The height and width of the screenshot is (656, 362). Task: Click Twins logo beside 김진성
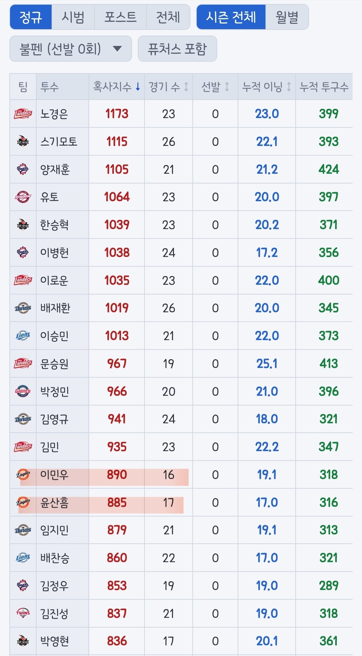[23, 613]
